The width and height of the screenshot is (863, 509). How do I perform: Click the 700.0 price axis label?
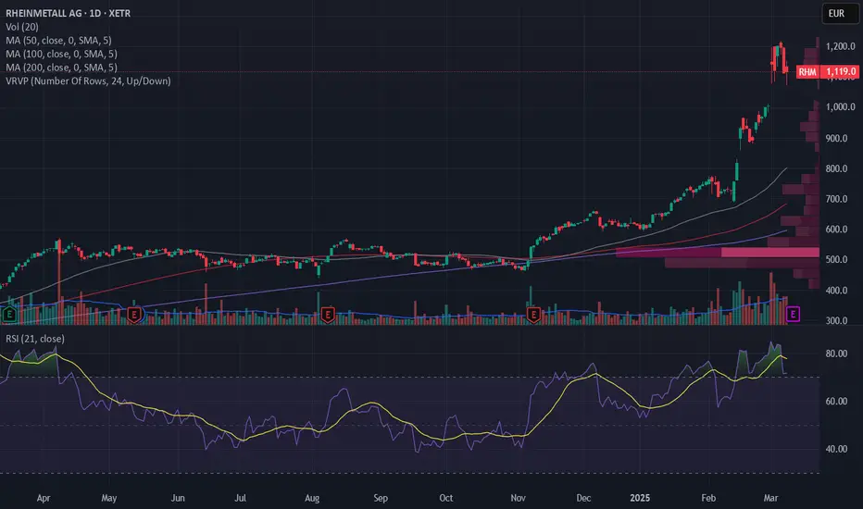pos(836,199)
